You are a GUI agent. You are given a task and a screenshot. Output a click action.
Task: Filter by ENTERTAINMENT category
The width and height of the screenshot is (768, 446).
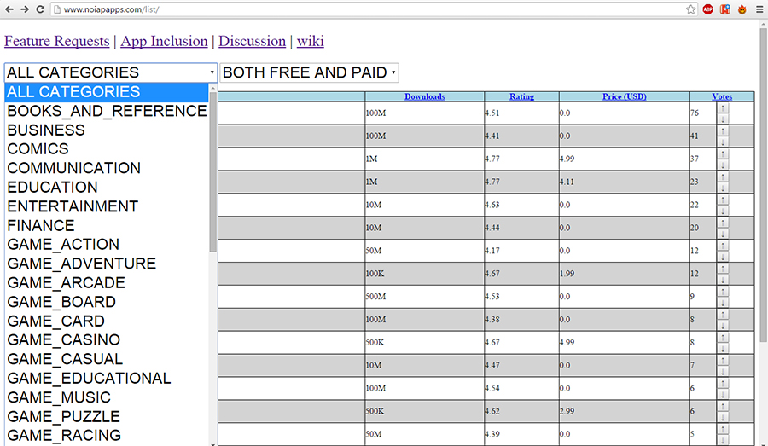coord(107,206)
